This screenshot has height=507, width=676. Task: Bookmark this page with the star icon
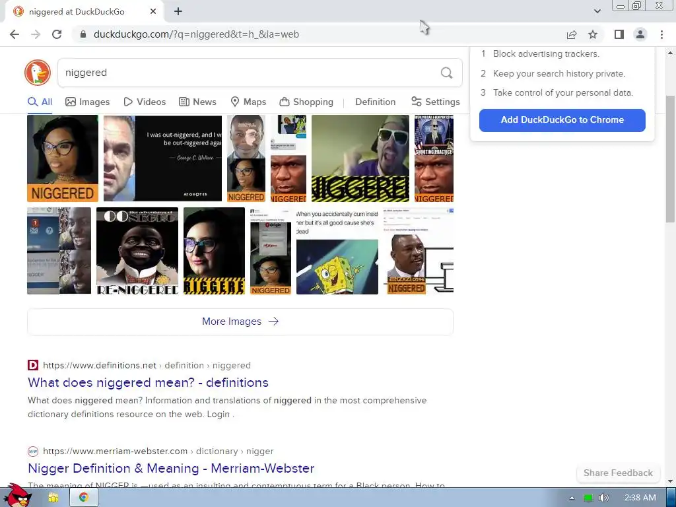[x=593, y=34]
